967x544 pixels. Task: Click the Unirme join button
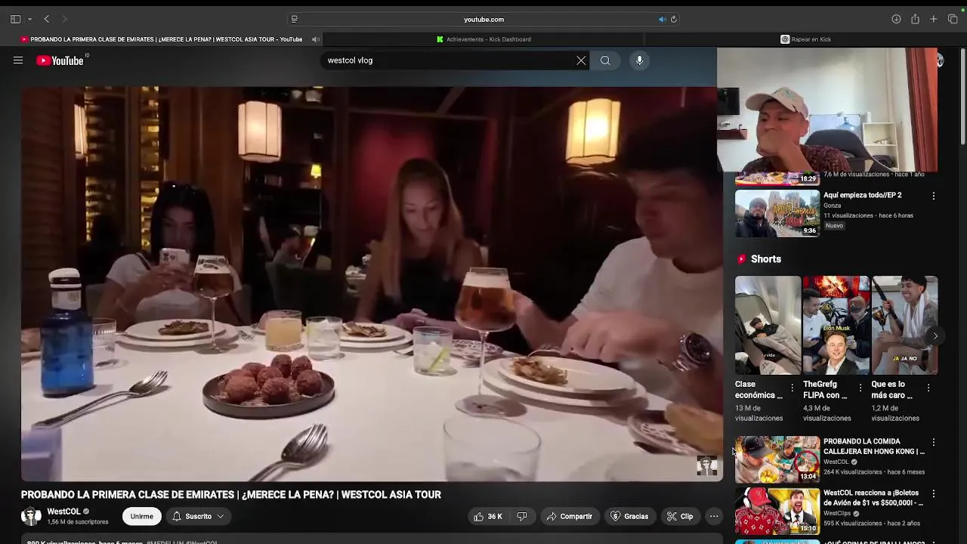tap(141, 516)
